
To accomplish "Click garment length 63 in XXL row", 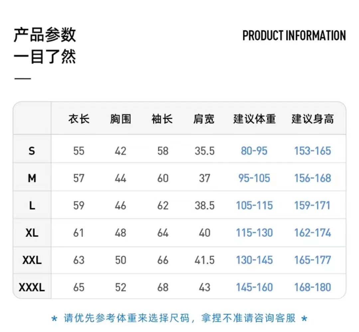I will 79,260.
